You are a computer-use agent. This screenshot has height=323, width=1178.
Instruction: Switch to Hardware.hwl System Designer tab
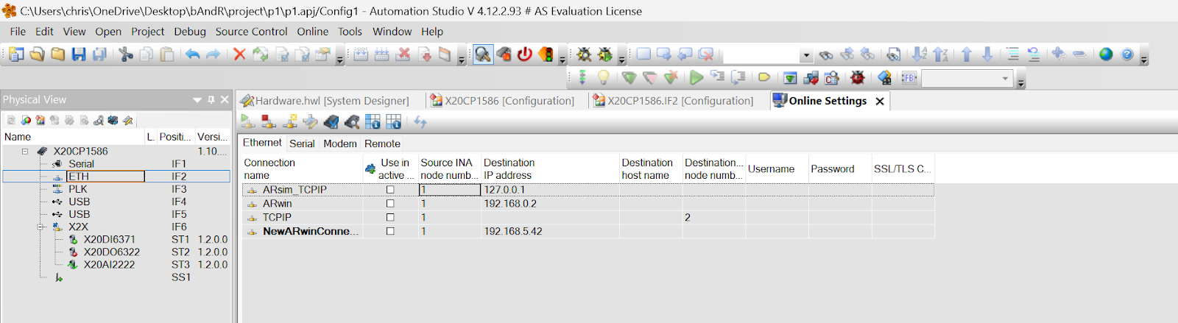325,101
